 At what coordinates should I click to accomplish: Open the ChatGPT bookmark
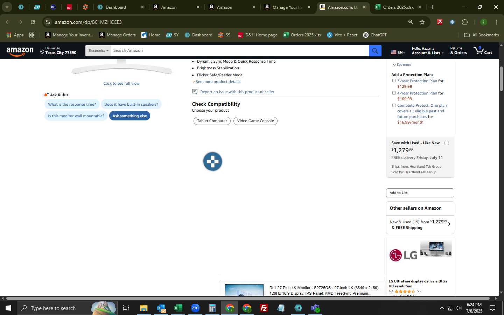click(375, 35)
